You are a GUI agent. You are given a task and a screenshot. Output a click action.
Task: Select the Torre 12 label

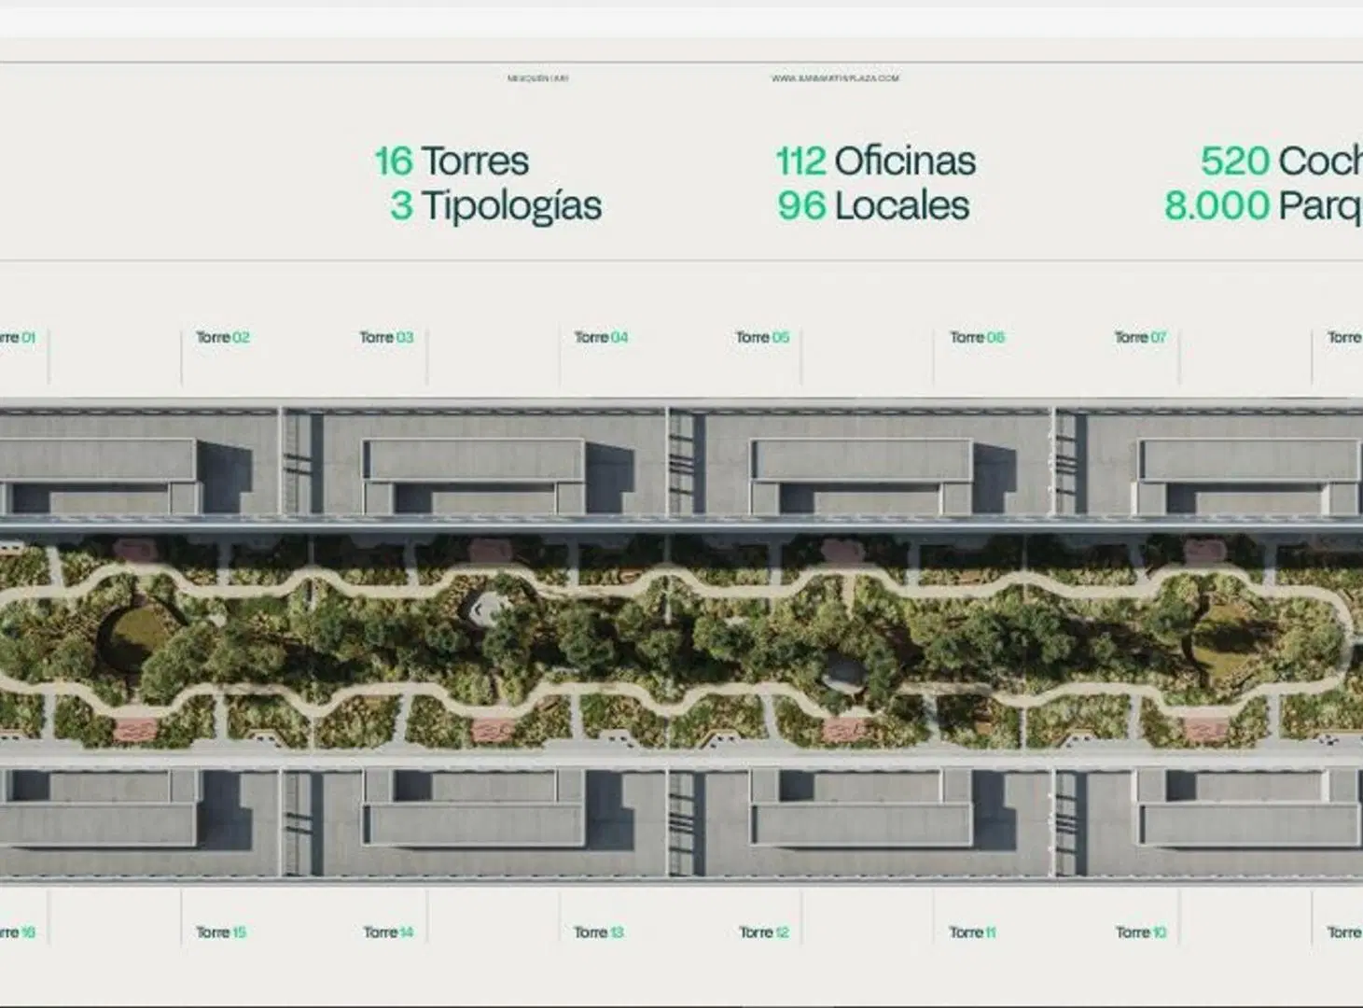(x=764, y=931)
